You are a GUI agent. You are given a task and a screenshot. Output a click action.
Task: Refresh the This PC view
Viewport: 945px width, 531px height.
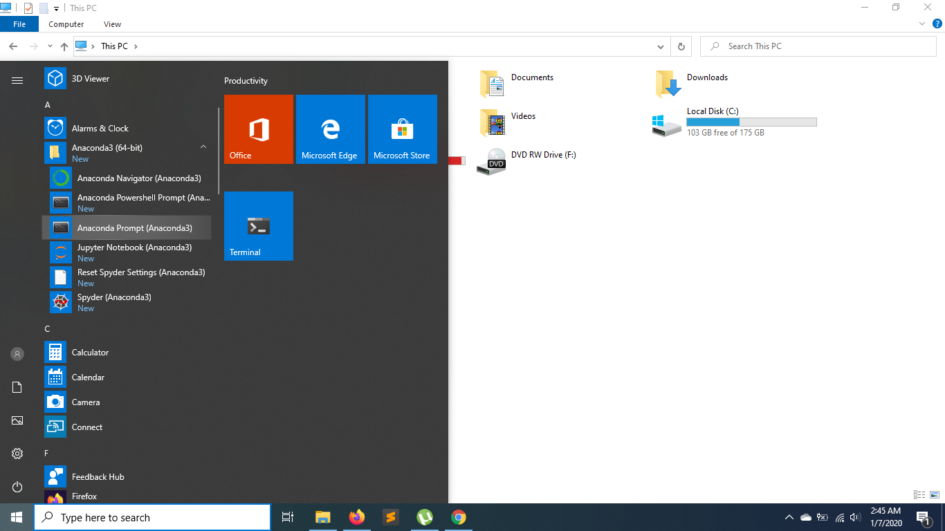681,46
